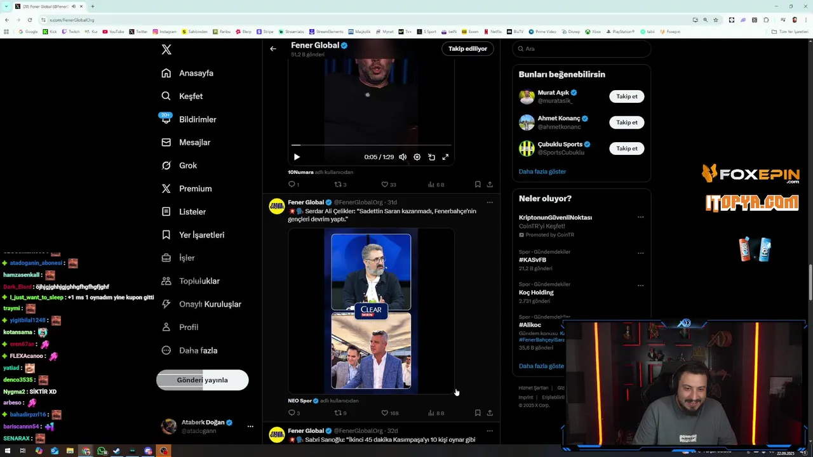View analytics of post with 6 B views
The height and width of the screenshot is (457, 813).
point(436,185)
